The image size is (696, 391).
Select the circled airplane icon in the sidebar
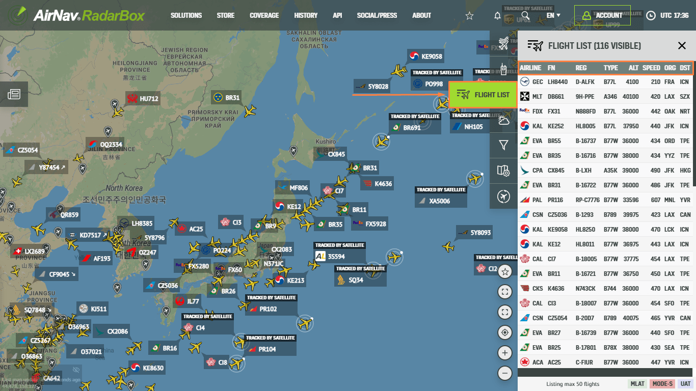504,196
